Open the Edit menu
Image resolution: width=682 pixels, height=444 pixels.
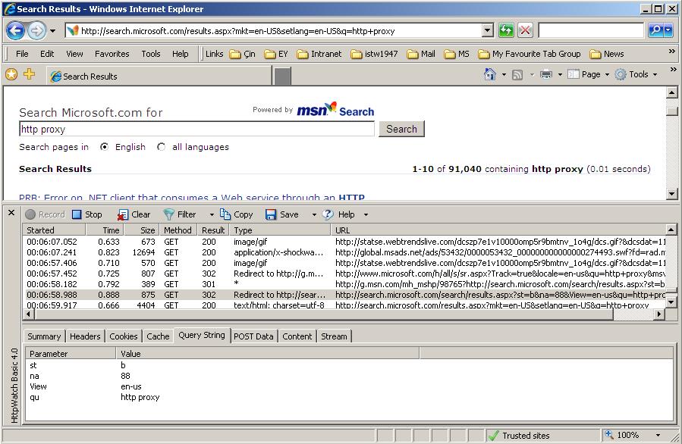coord(47,54)
